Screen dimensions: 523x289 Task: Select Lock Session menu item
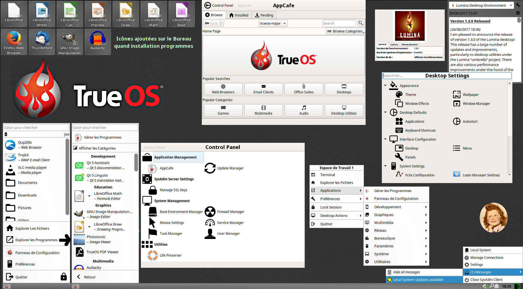(x=336, y=207)
